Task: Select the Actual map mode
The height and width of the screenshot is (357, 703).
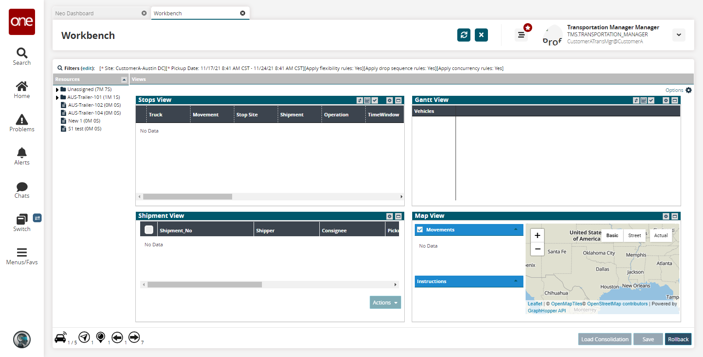Action: click(661, 235)
